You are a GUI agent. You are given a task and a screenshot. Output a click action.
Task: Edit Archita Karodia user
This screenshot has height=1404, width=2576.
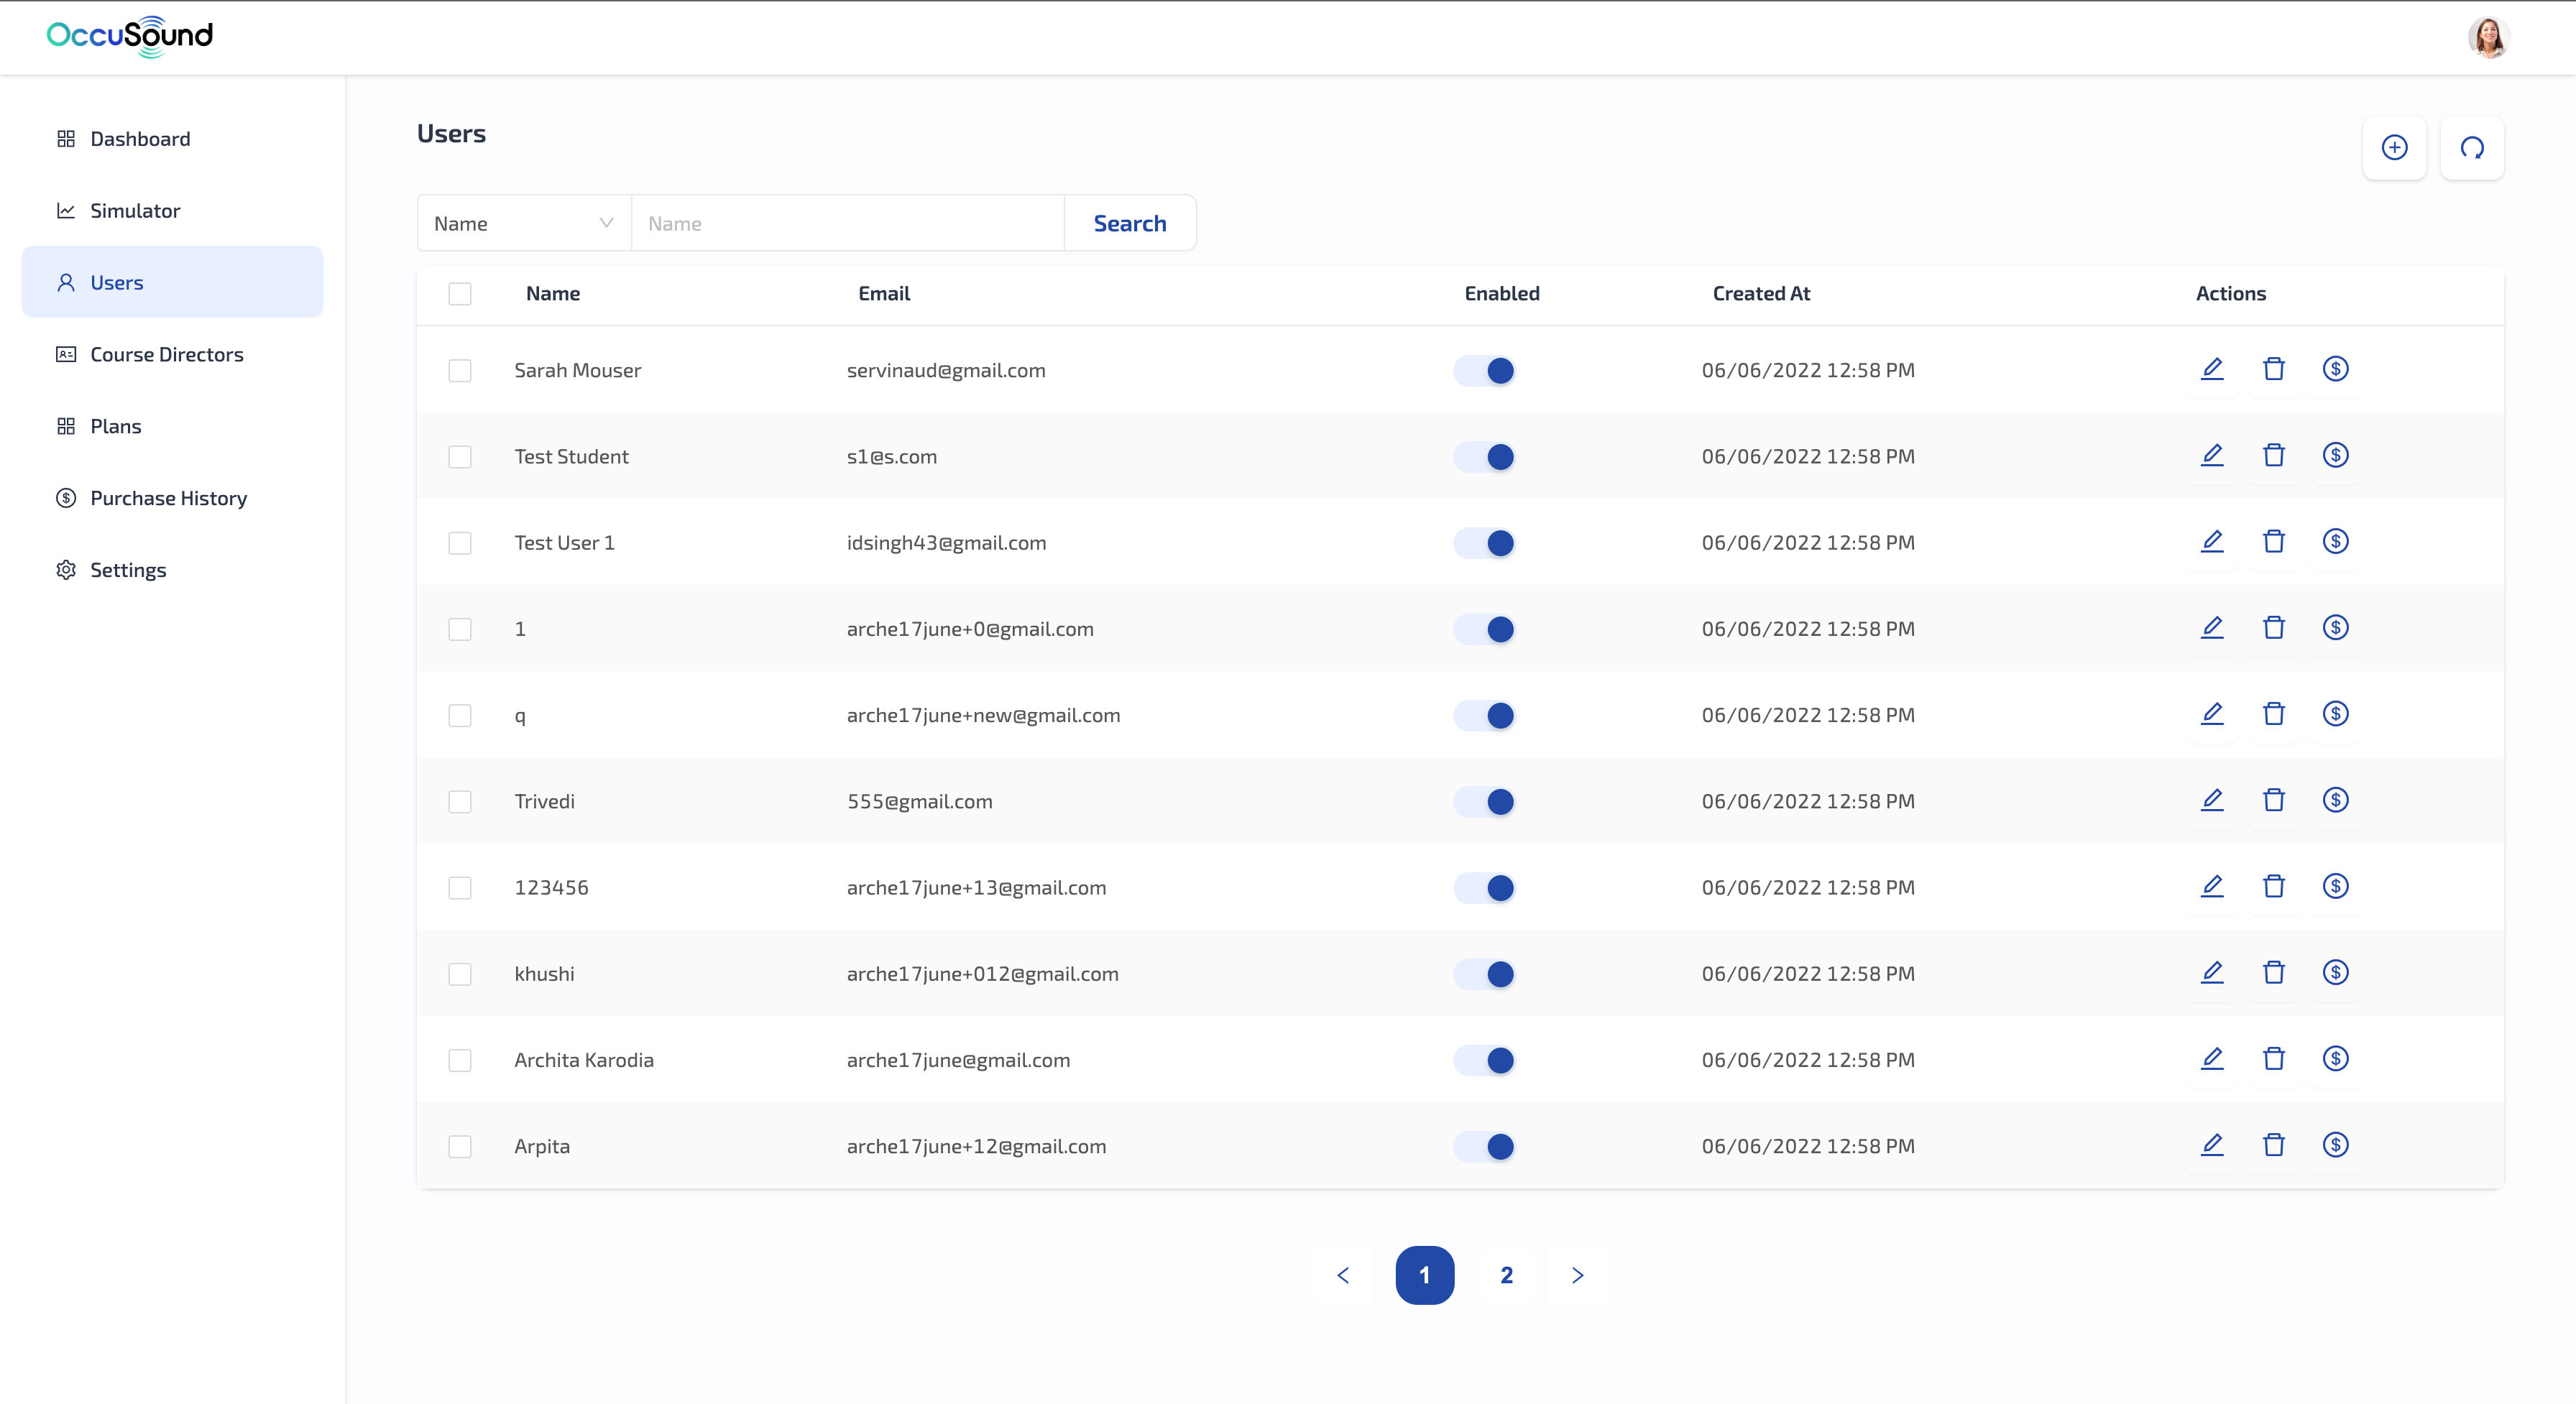2212,1058
